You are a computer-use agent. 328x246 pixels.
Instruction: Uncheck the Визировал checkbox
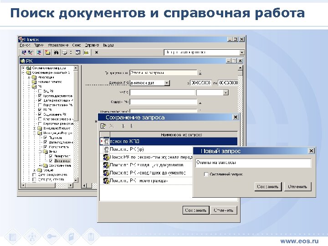pos(51,156)
